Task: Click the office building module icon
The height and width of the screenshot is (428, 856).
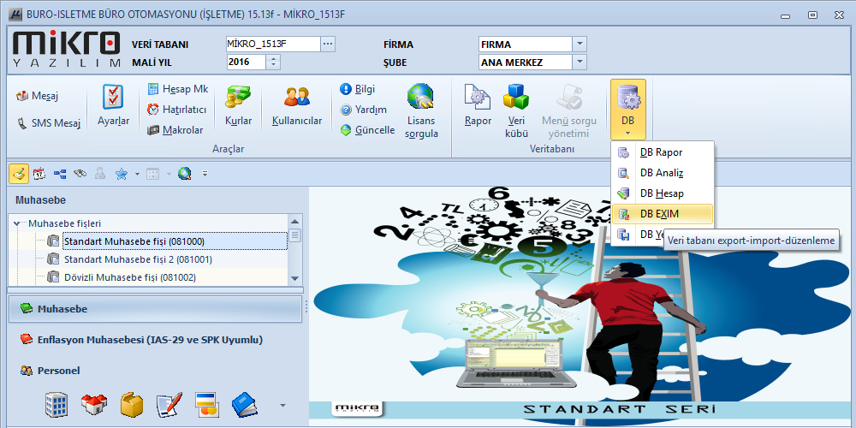Action: pos(56,405)
